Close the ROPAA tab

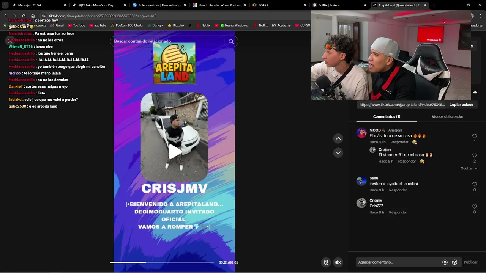305,5
